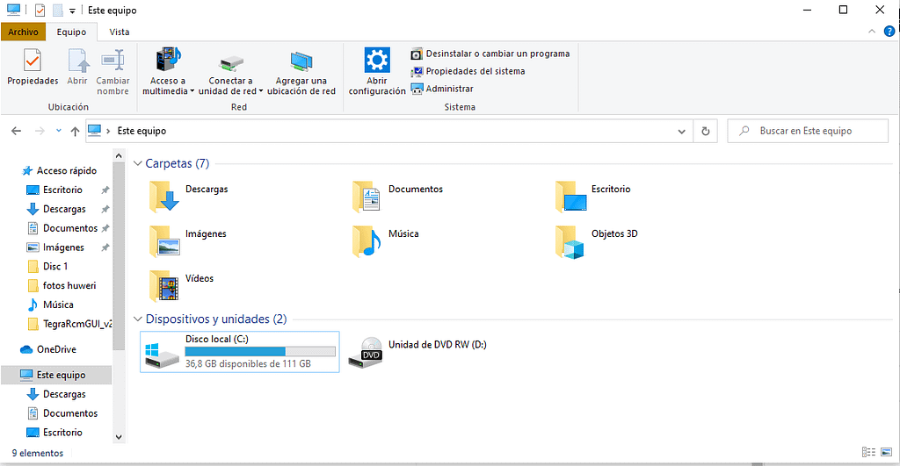The image size is (900, 466).
Task: Switch to the Equipo ribbon tab
Action: click(71, 32)
